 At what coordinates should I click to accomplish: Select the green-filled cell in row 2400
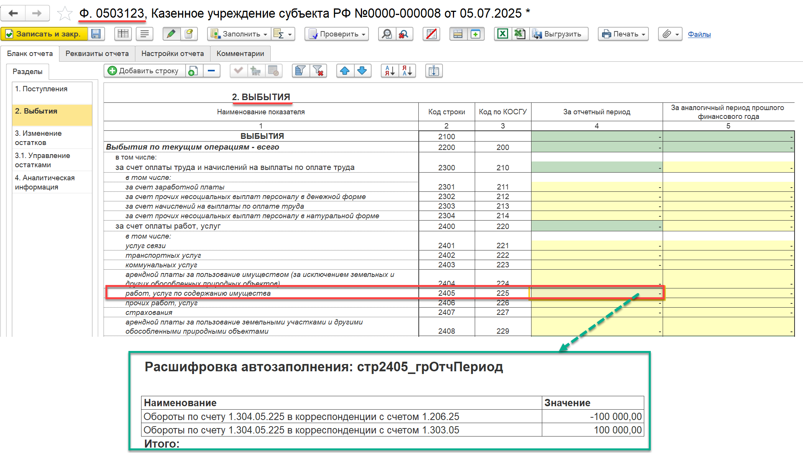[x=596, y=226]
